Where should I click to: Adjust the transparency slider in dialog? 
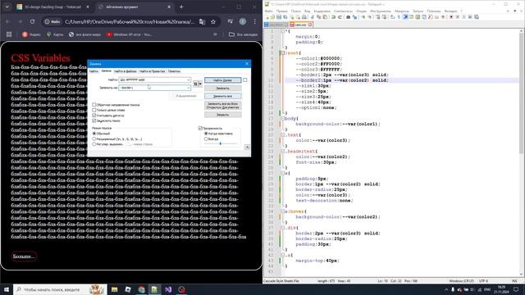coord(221,143)
